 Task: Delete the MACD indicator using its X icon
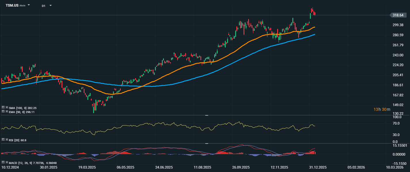[7, 163]
